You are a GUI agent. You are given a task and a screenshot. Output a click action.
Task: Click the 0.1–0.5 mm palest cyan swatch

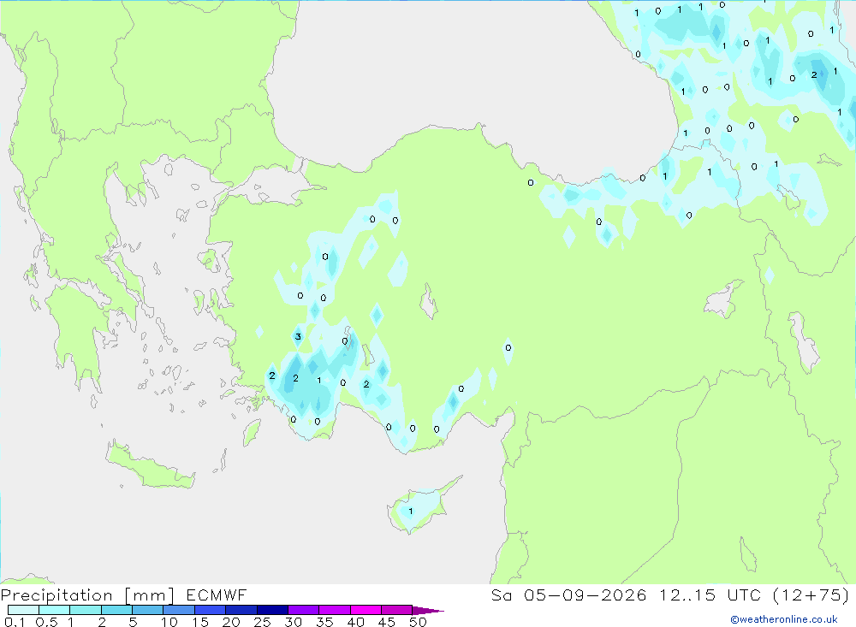click(x=23, y=610)
